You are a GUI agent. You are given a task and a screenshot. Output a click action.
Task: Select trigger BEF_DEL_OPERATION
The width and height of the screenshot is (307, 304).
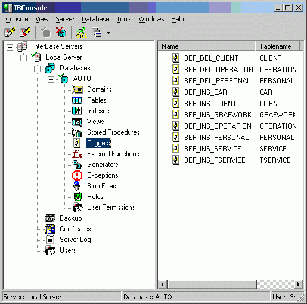(219, 70)
